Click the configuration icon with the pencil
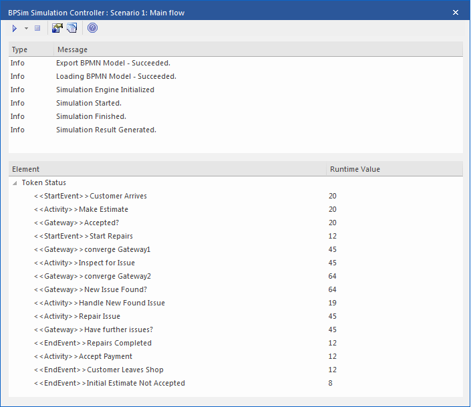 pyautogui.click(x=57, y=28)
